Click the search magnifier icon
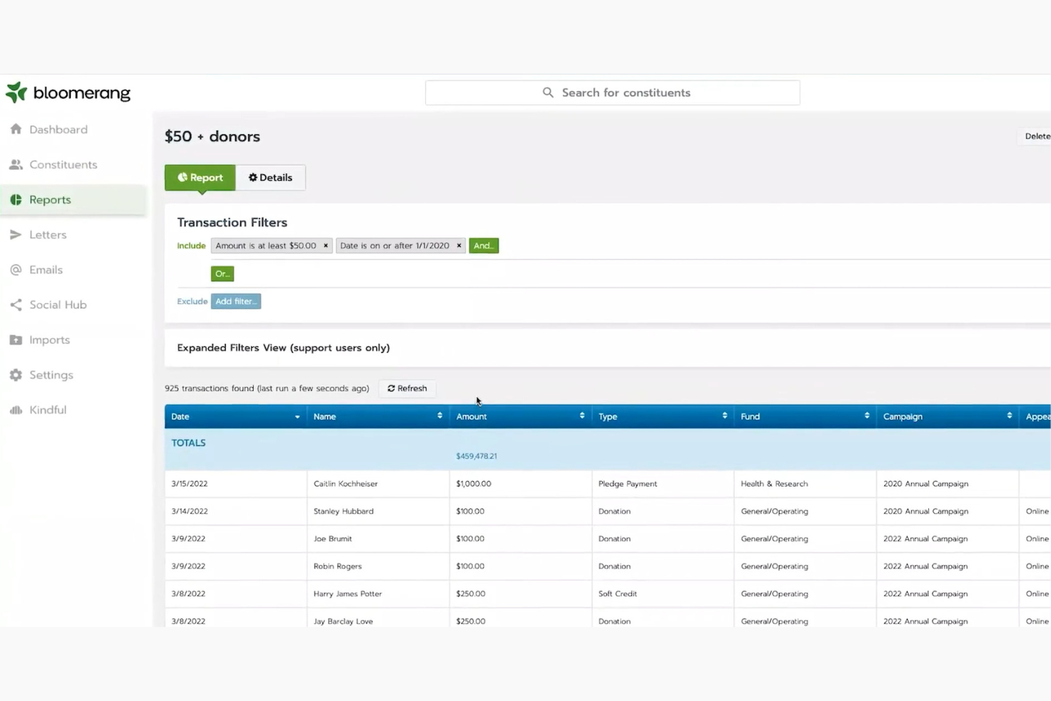The width and height of the screenshot is (1051, 701). point(548,92)
